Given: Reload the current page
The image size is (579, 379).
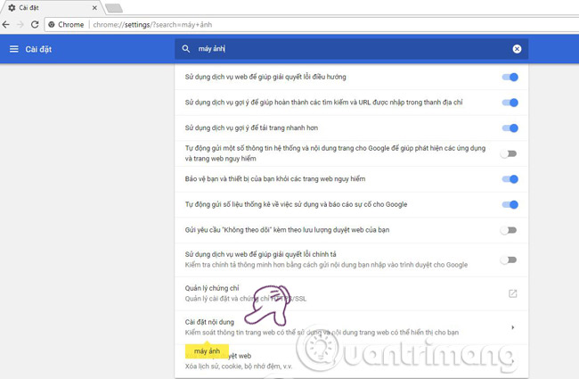Looking at the screenshot, I should pyautogui.click(x=35, y=24).
